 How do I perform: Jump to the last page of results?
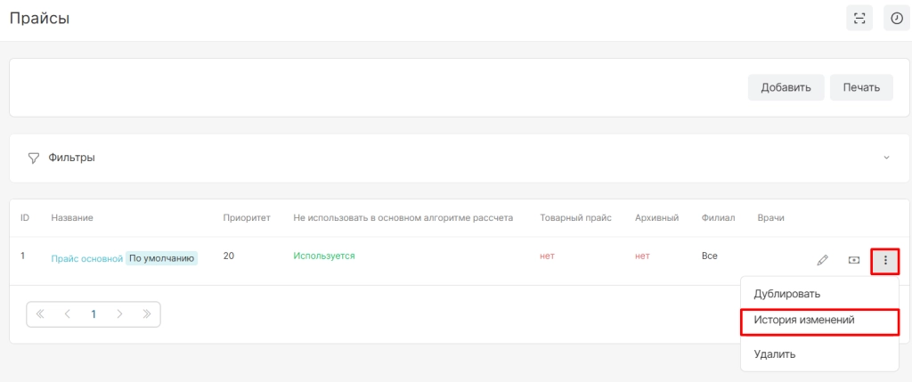click(147, 314)
